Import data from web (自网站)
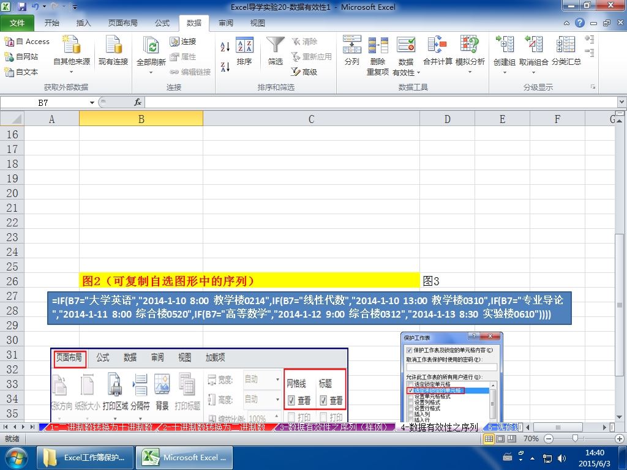The width and height of the screenshot is (627, 470). click(21, 57)
